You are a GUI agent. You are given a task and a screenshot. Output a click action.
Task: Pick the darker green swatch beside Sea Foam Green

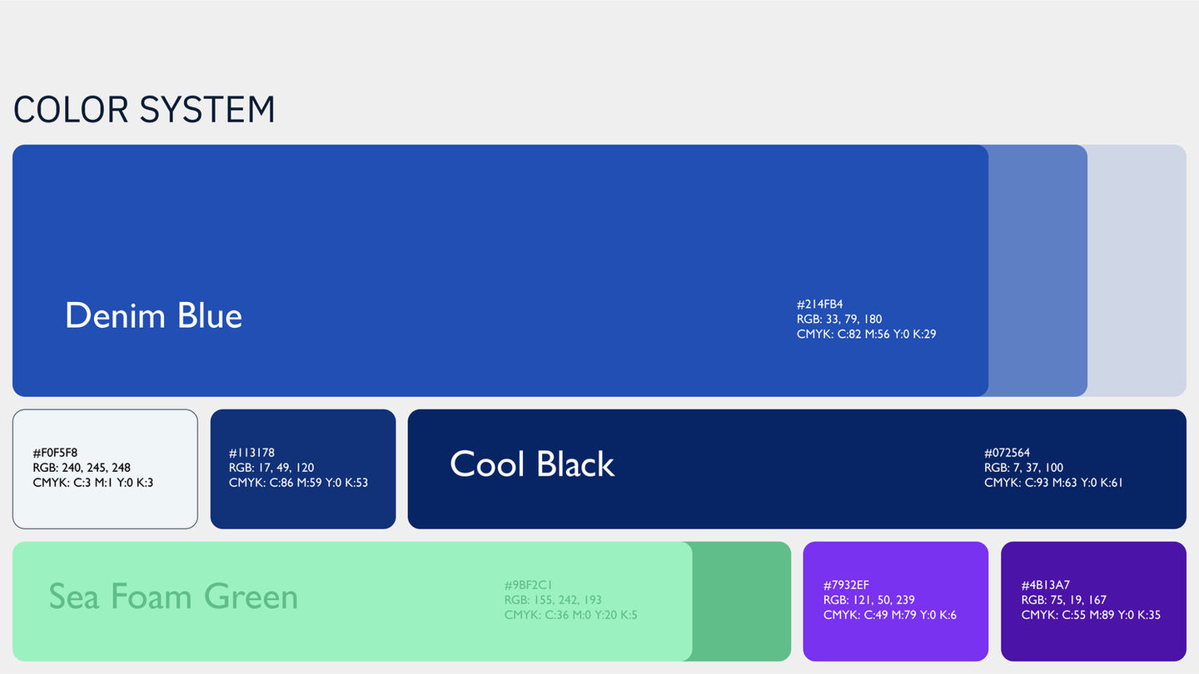742,602
